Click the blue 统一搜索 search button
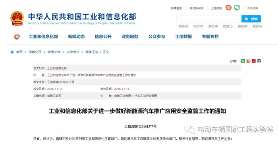Image resolution: width=278 pixels, height=147 pixels. coord(251,19)
